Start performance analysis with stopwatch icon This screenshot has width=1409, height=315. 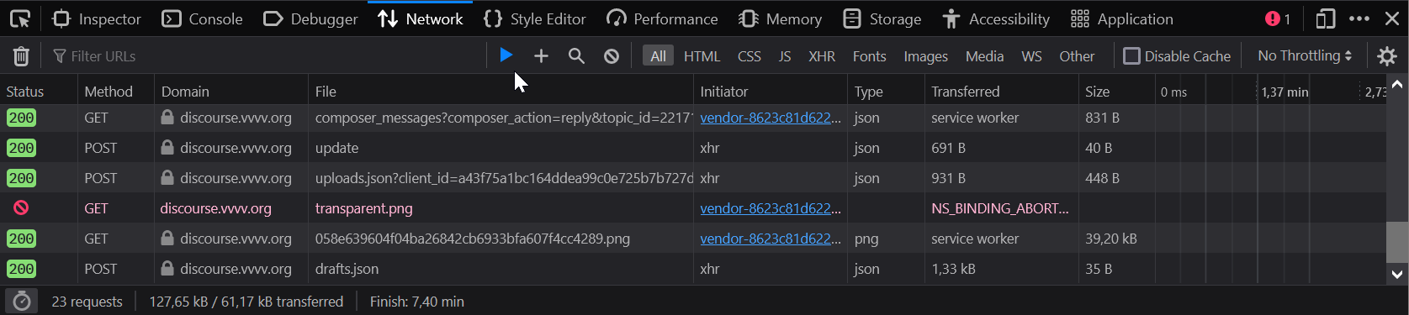click(x=22, y=301)
